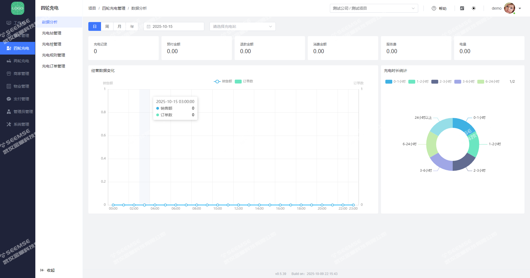Click the date field showing 2025-10-15

pos(174,26)
